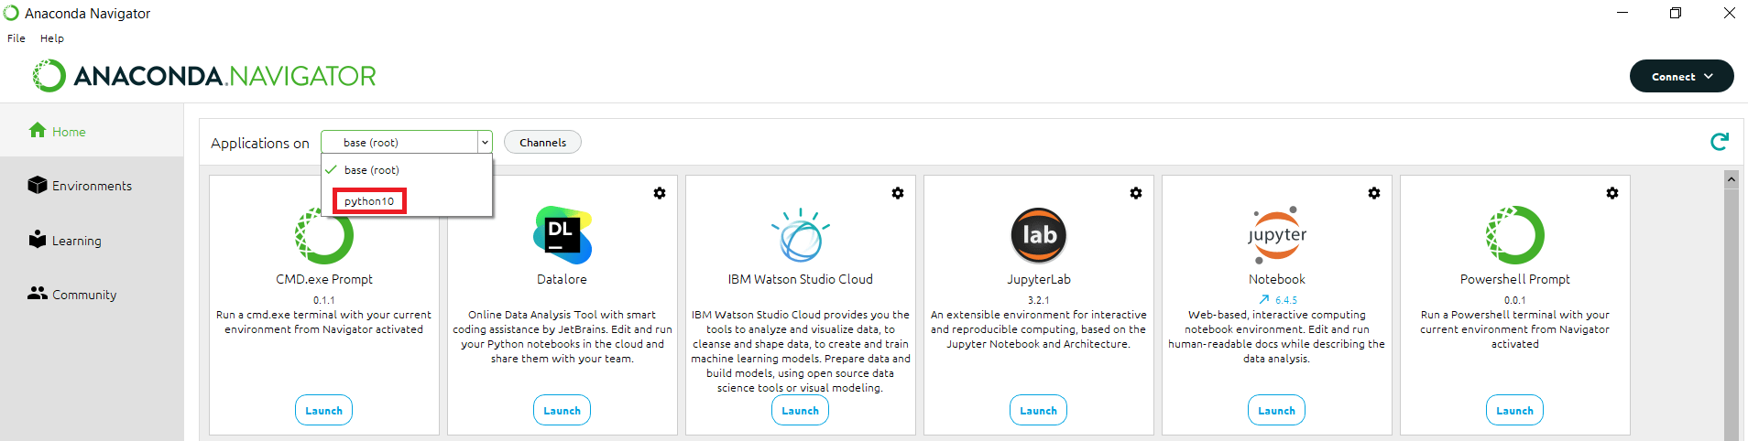
Task: Go to the Environments tab in sidebar
Action: coord(92,186)
